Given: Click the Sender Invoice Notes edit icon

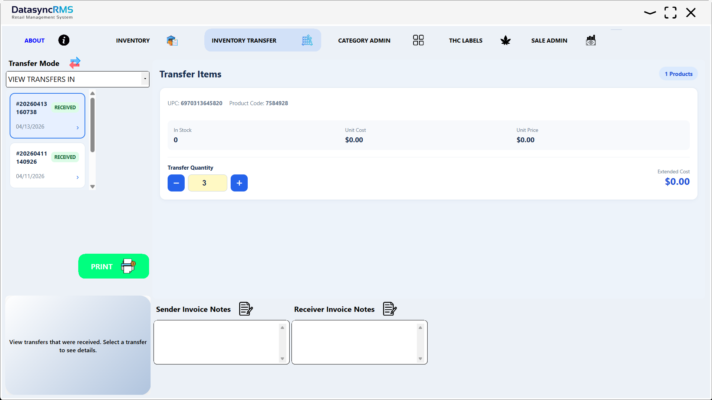Looking at the screenshot, I should click(246, 309).
